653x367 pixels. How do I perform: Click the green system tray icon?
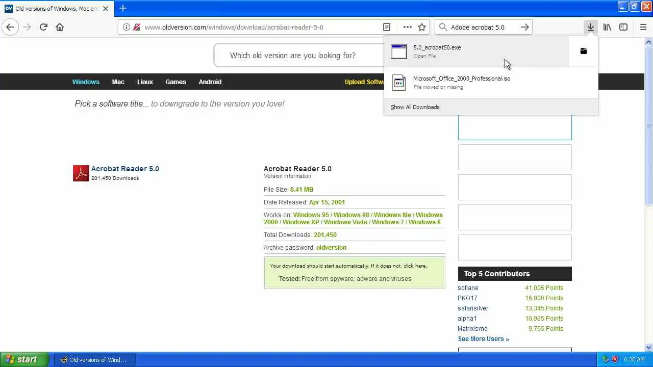coord(606,359)
